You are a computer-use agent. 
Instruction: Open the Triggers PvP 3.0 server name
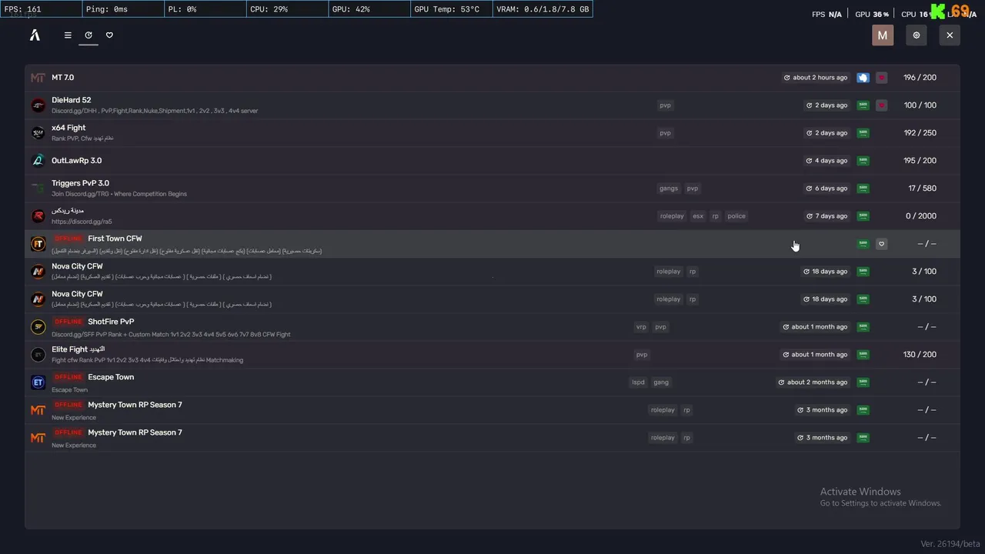point(80,183)
